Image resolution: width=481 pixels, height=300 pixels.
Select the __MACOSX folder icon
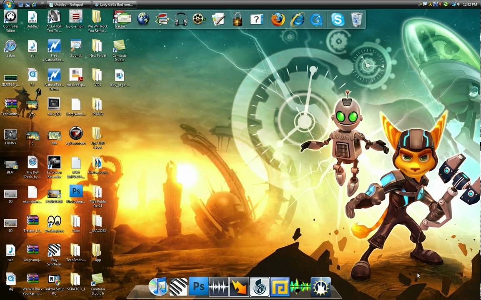[98, 223]
